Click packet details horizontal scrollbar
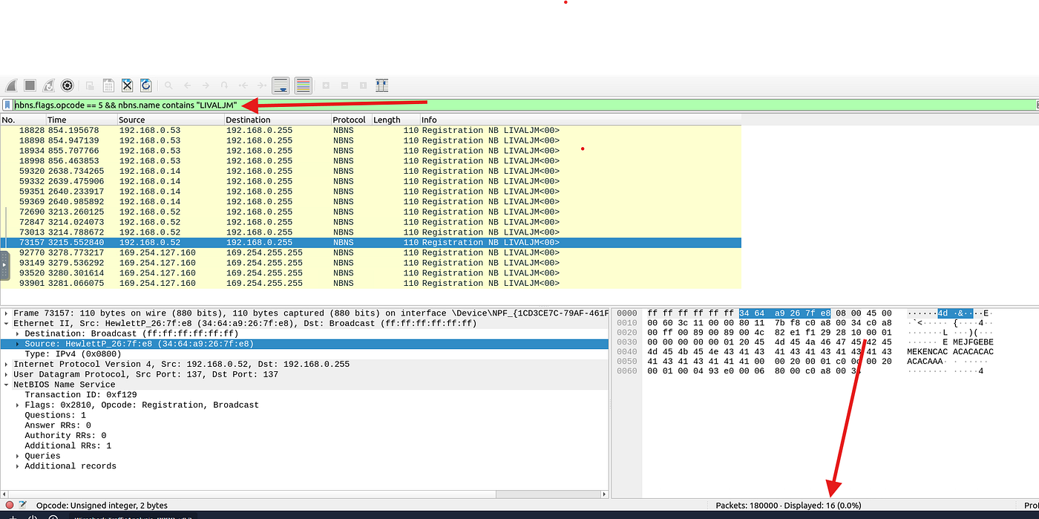The image size is (1039, 519). coord(304,494)
